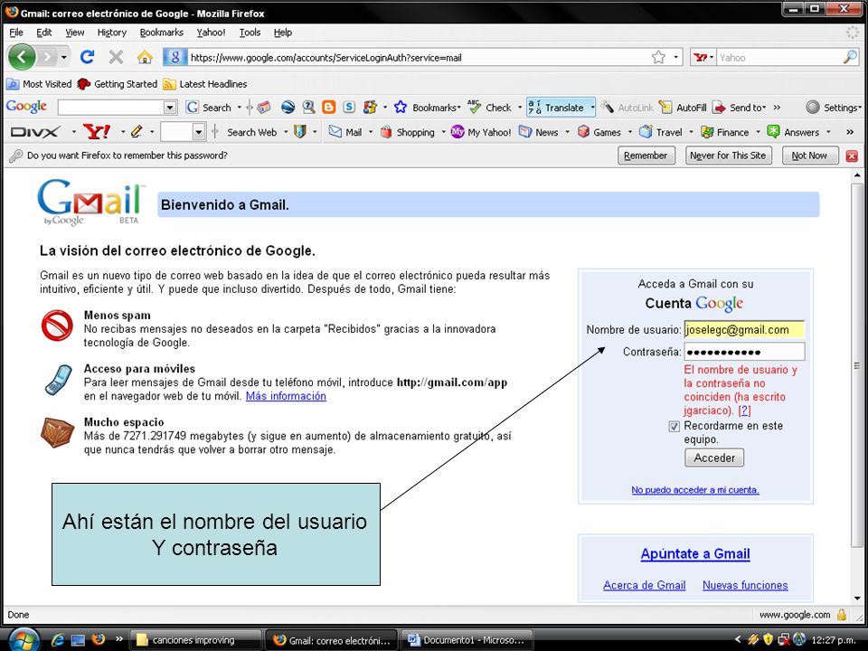Image resolution: width=868 pixels, height=651 pixels.
Task: Toggle the Recordarme en este equipo checkbox
Action: point(674,426)
